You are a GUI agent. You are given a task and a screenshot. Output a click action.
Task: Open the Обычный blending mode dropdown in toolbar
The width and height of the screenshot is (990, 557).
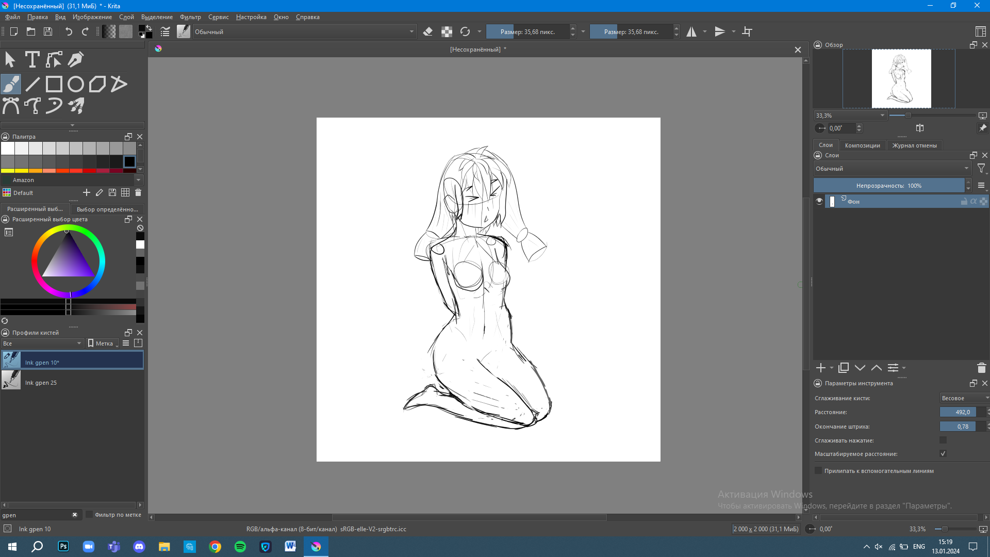click(x=304, y=32)
